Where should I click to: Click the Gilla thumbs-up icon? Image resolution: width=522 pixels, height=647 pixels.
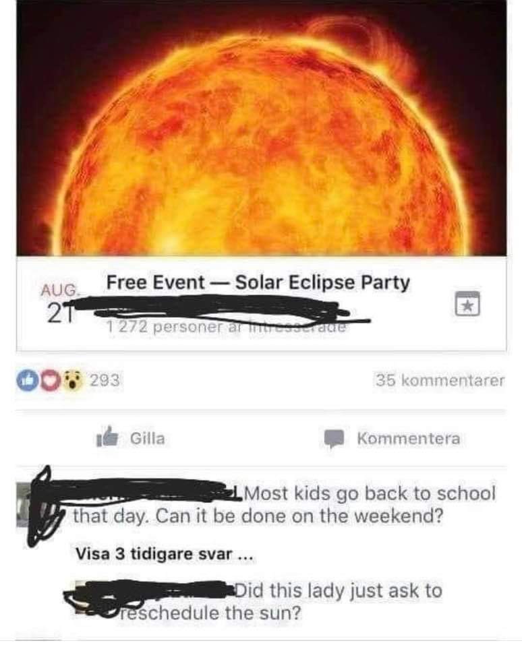(x=107, y=437)
